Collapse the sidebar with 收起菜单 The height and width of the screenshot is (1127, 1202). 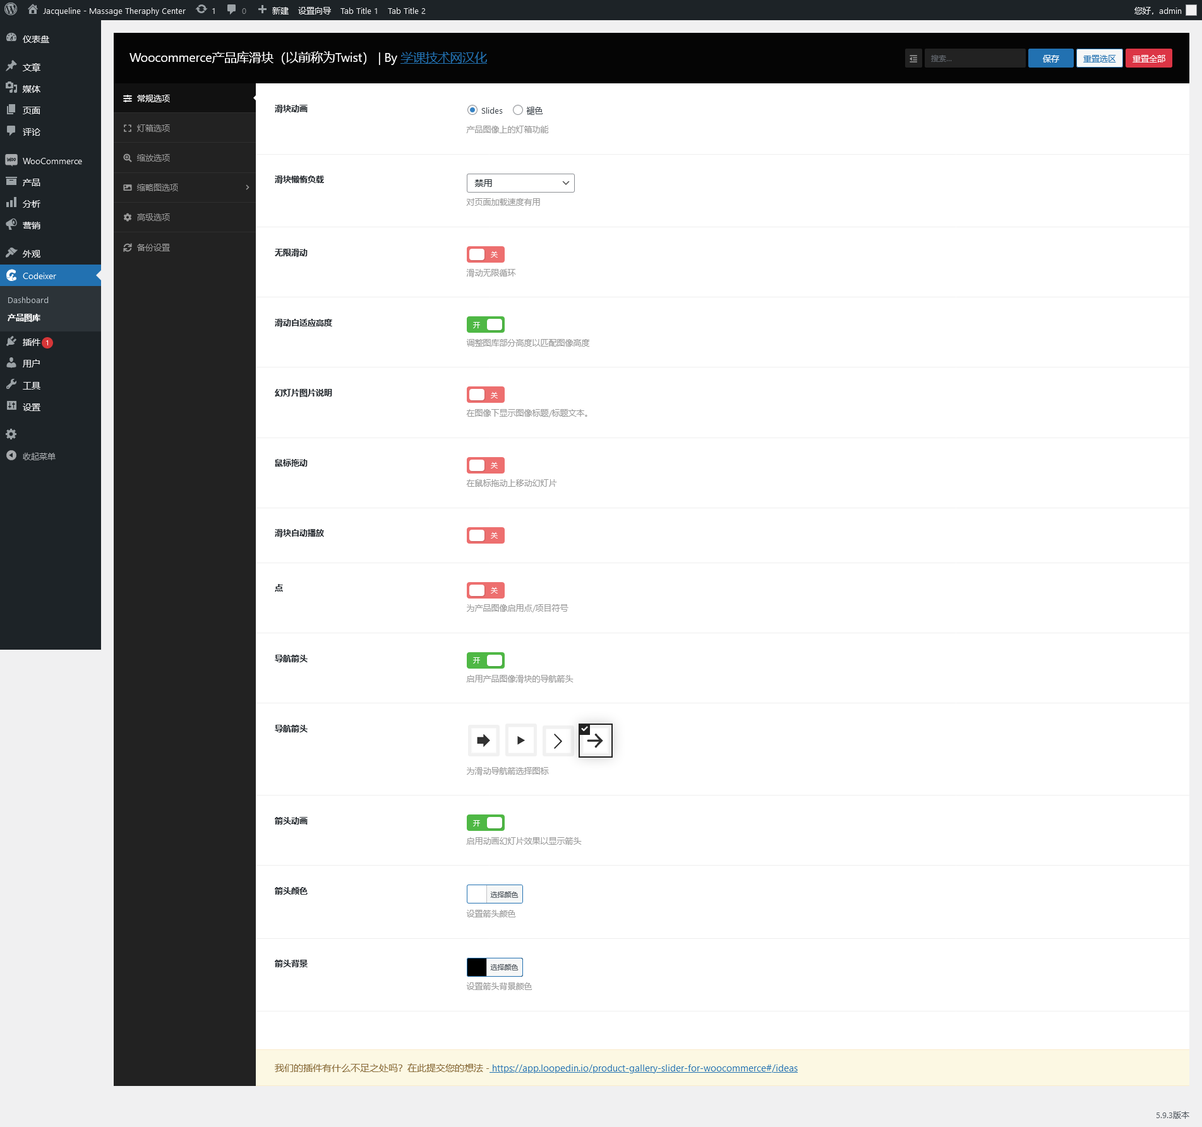(x=39, y=456)
